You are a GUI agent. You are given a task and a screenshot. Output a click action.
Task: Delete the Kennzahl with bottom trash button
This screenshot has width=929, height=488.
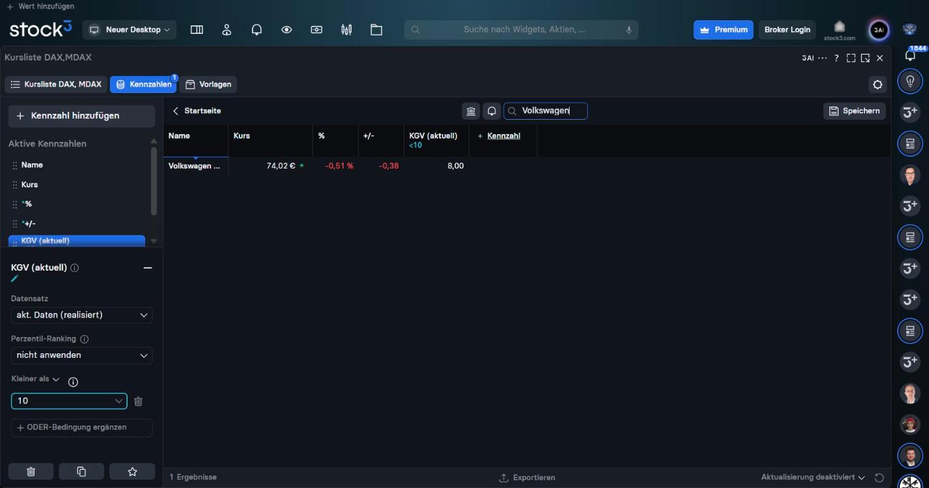(31, 472)
